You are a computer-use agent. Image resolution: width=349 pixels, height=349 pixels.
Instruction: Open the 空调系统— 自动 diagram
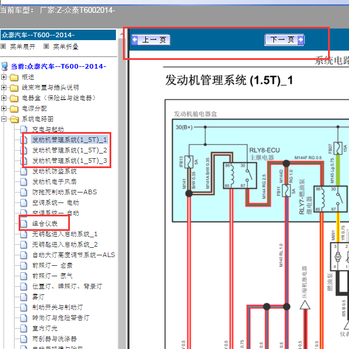click(x=55, y=213)
